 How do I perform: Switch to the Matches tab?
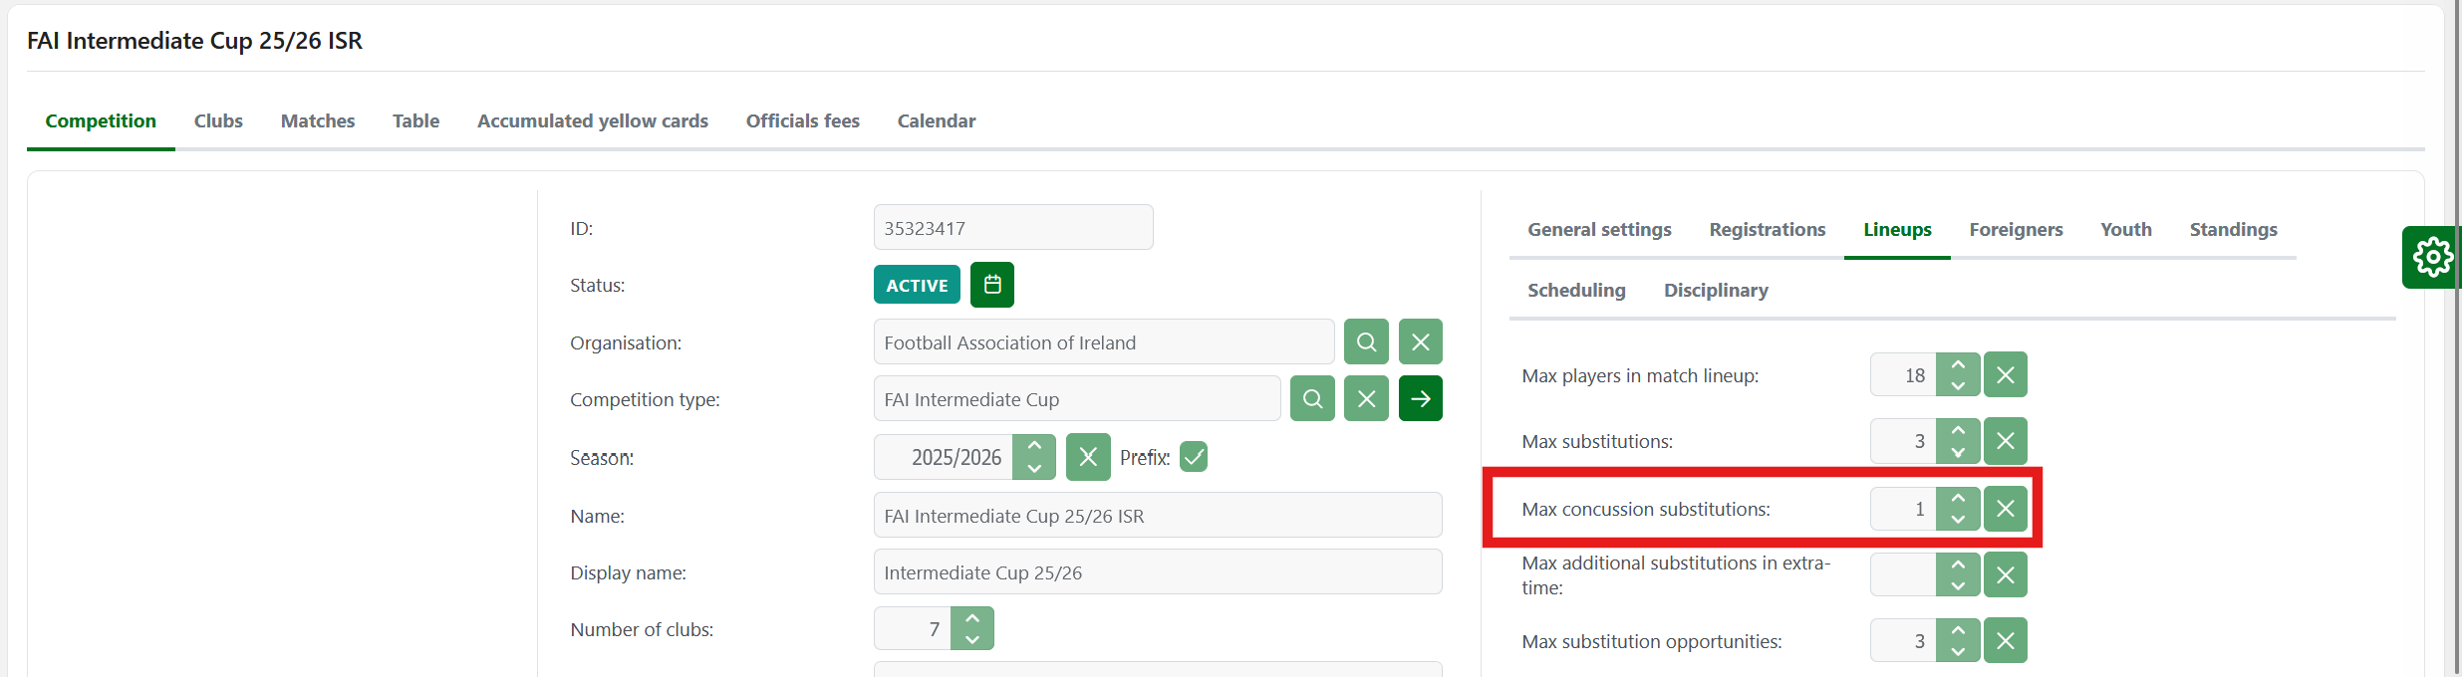tap(317, 120)
